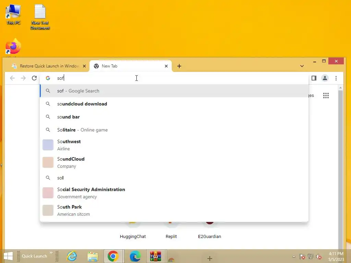The height and width of the screenshot is (263, 351).
Task: Click Chrome's back arrow
Action: coord(12,78)
